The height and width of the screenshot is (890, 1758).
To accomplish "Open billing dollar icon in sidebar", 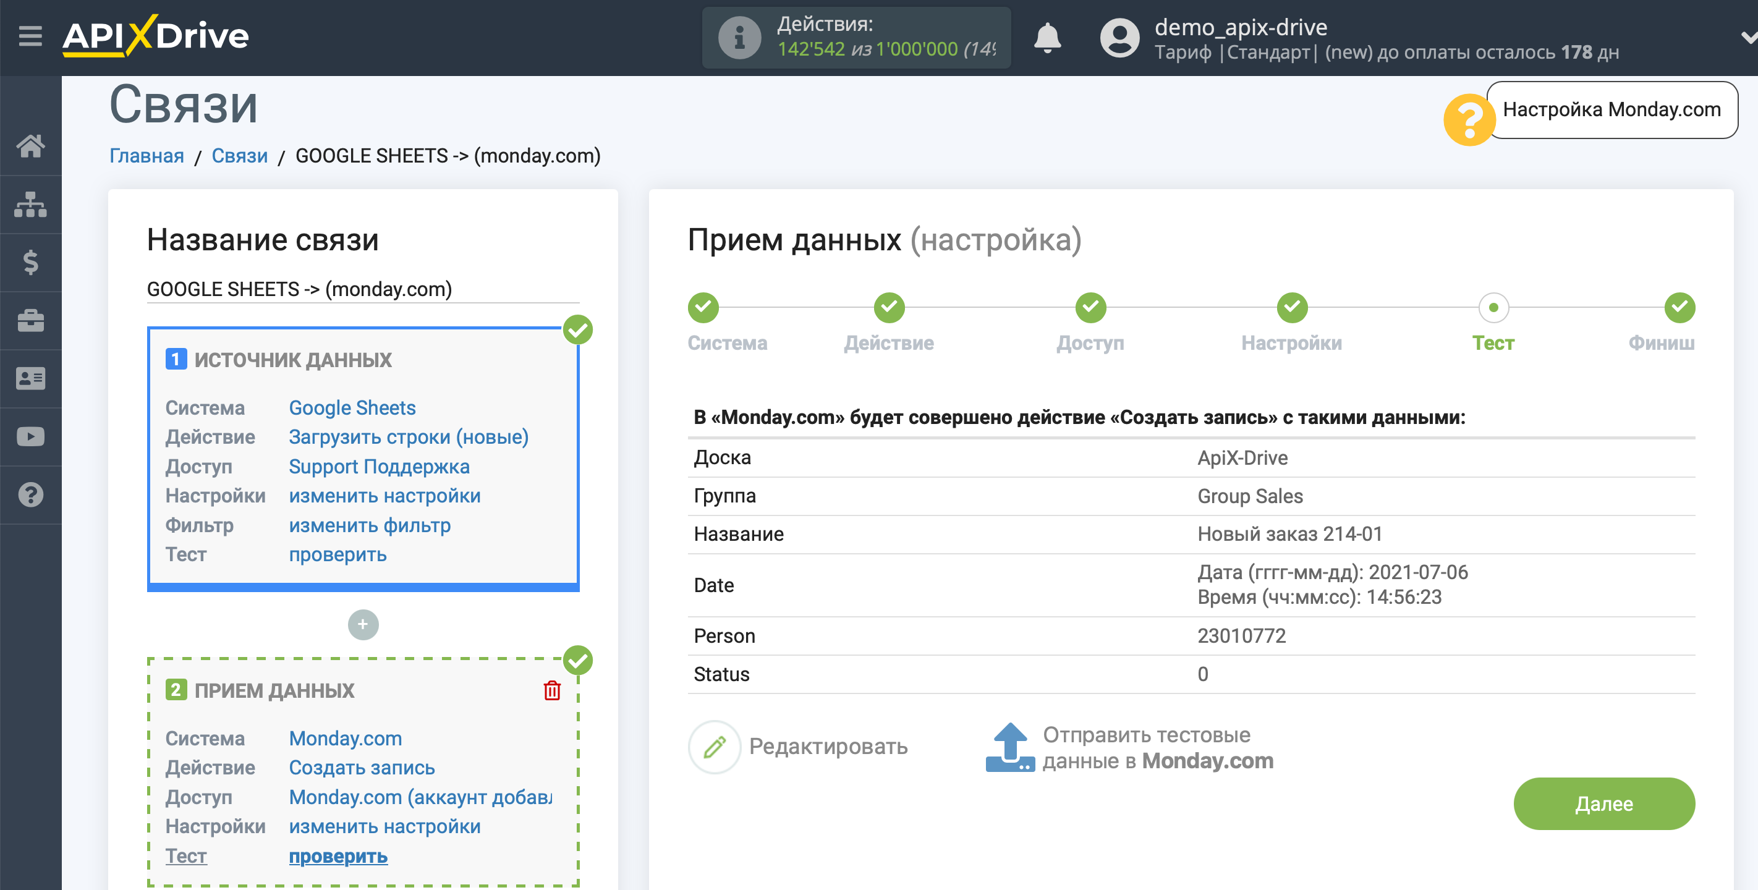I will pos(31,262).
